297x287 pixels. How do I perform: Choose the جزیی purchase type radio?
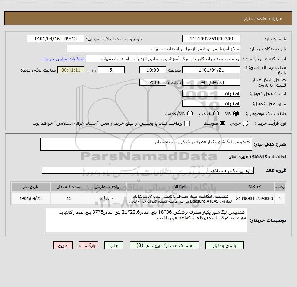245,123
